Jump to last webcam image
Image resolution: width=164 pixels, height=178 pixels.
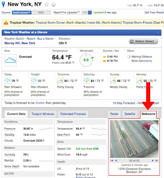(x=157, y=161)
